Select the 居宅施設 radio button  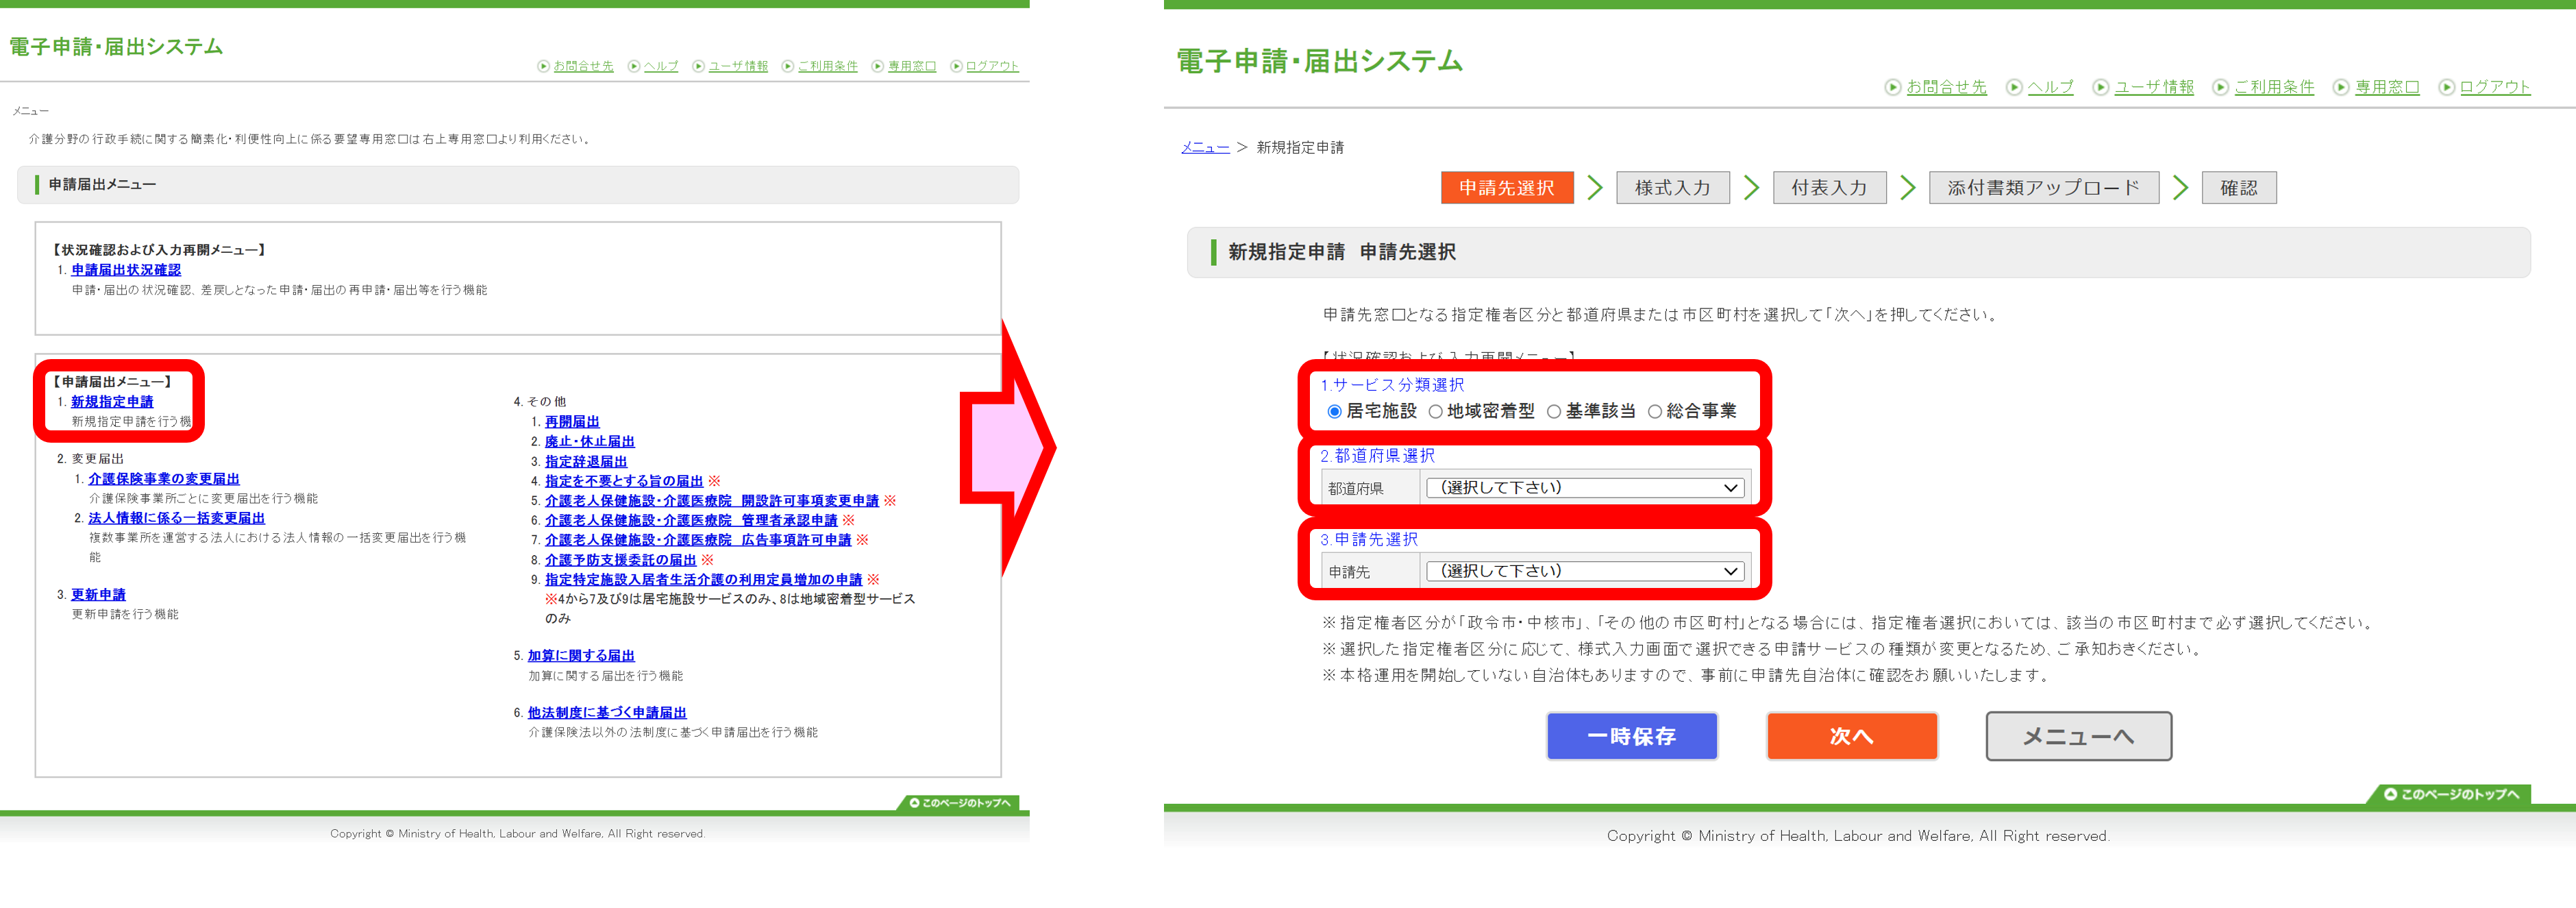tap(1334, 411)
